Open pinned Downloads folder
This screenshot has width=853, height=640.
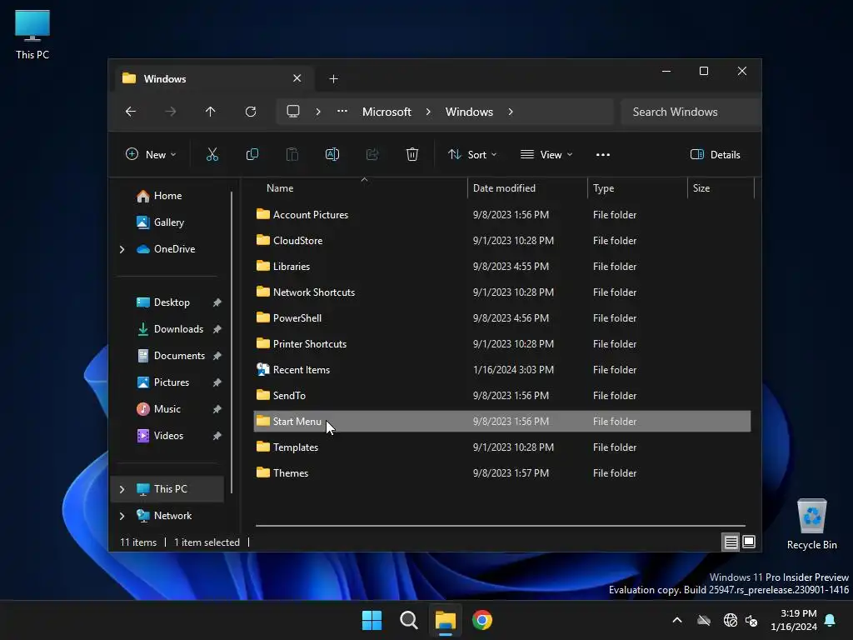(x=178, y=329)
